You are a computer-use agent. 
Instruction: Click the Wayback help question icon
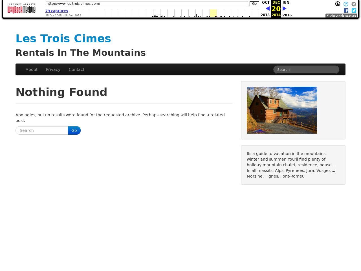point(346,4)
